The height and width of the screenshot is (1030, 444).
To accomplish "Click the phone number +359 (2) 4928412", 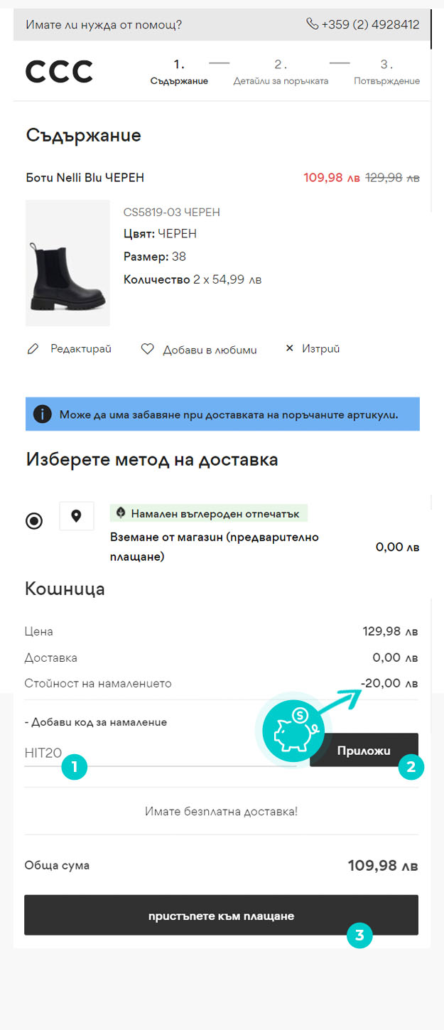I will [x=370, y=24].
